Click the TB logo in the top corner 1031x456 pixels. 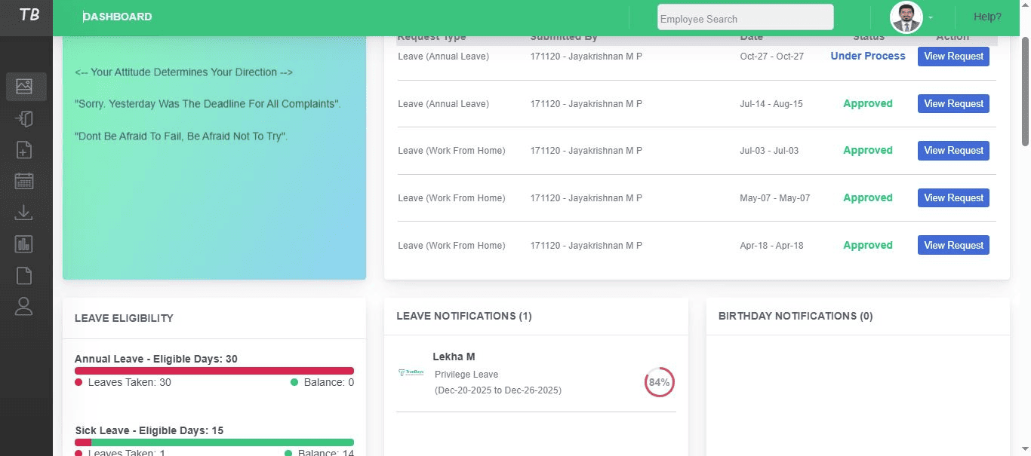tap(28, 16)
